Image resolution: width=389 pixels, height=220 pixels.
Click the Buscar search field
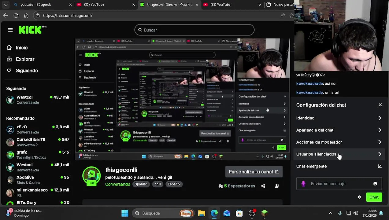click(x=194, y=30)
